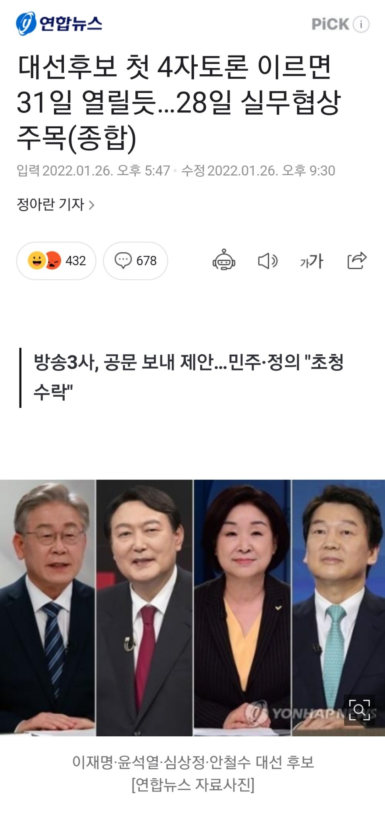Open the AI summary robot icon

(x=224, y=261)
